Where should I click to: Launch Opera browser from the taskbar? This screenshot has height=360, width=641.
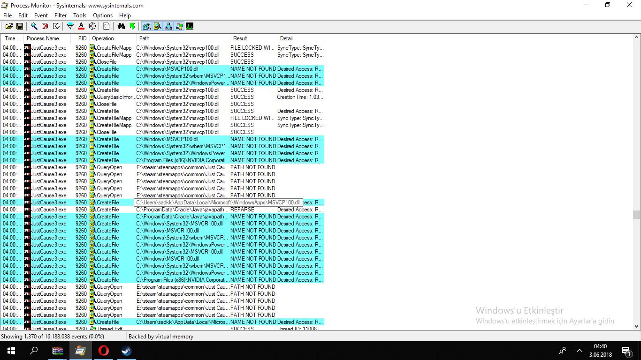pyautogui.click(x=103, y=351)
